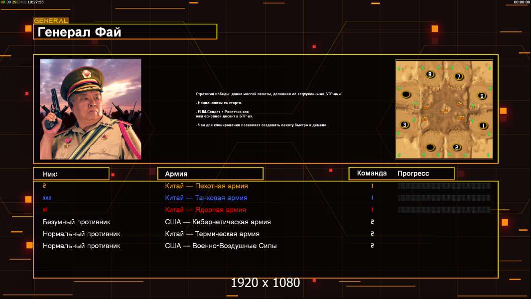This screenshot has width=531, height=299.
Task: Click the orange building nearest marker 6
Action: click(x=460, y=103)
